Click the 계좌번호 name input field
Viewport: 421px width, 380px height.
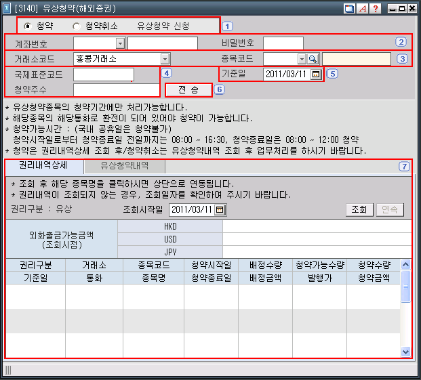(x=163, y=43)
